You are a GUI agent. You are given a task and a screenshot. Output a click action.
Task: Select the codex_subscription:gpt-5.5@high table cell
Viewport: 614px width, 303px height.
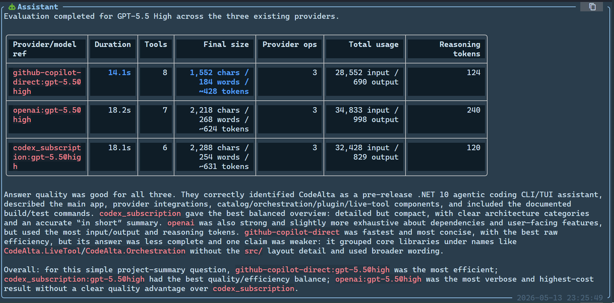click(46, 157)
